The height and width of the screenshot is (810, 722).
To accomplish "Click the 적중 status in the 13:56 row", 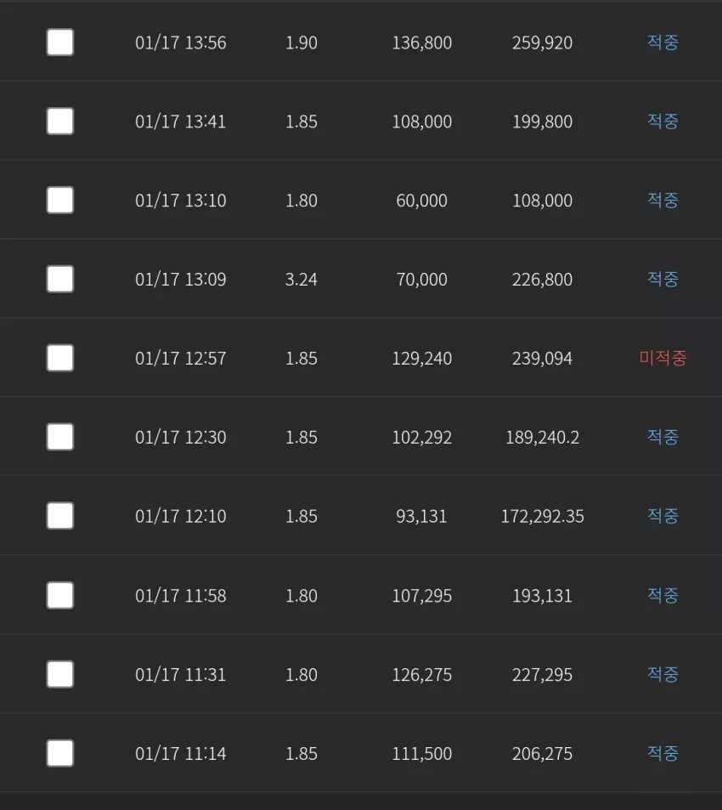I will point(663,42).
